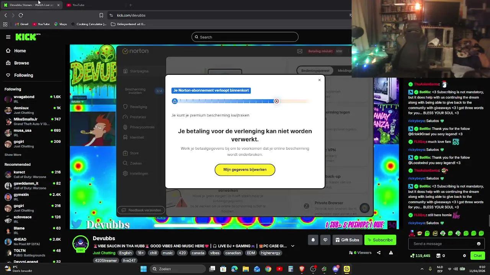
Task: Click the Just Chatting category link
Action: (x=104, y=253)
